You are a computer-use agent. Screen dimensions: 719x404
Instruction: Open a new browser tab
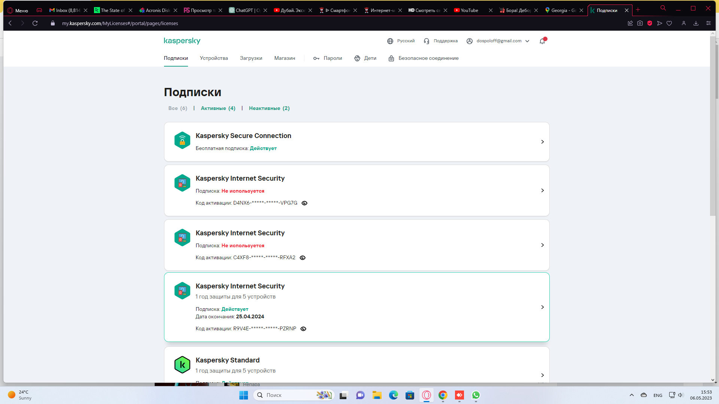click(638, 10)
